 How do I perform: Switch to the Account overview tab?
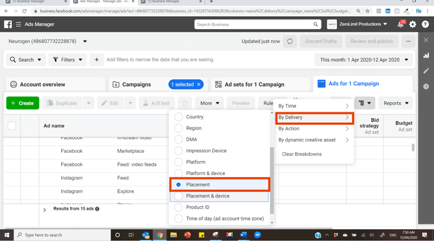pyautogui.click(x=55, y=85)
